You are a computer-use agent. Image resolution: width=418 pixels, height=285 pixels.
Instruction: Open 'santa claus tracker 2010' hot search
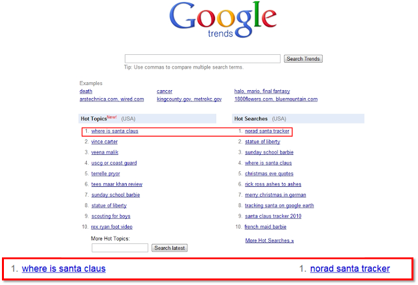click(273, 216)
